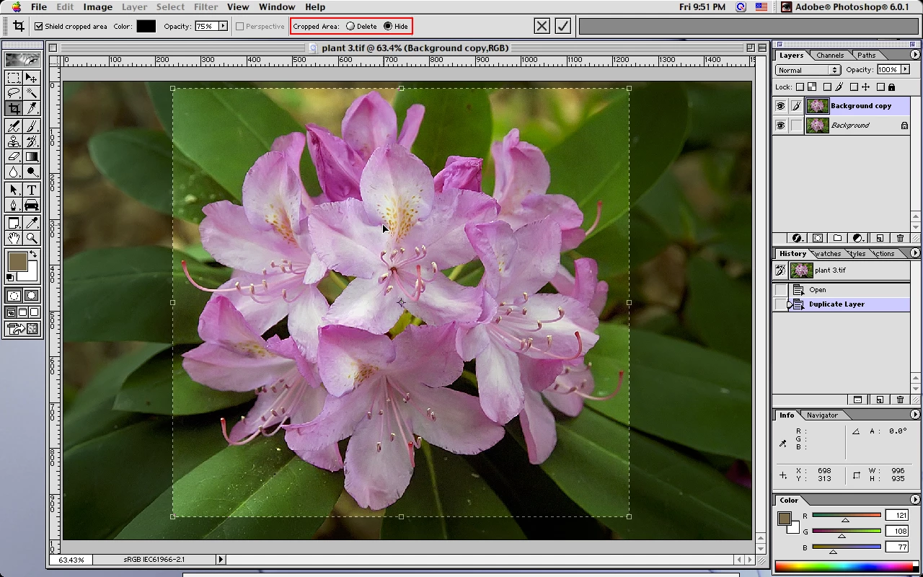This screenshot has width=923, height=577.
Task: Open the Info palette flyout menu
Action: tap(915, 415)
